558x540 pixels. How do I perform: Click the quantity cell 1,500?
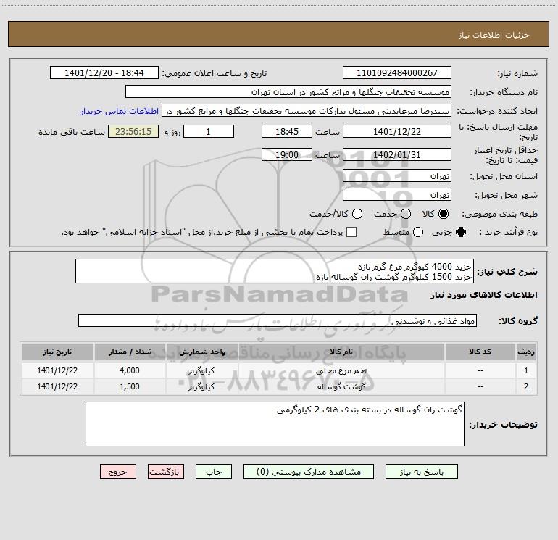coord(130,386)
